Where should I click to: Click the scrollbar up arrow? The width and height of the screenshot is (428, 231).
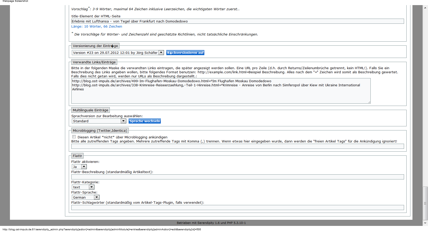point(425,8)
